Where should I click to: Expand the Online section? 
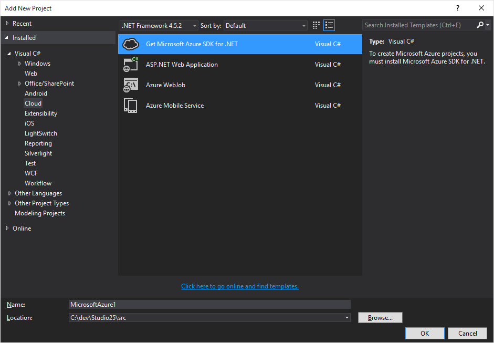tap(7, 228)
